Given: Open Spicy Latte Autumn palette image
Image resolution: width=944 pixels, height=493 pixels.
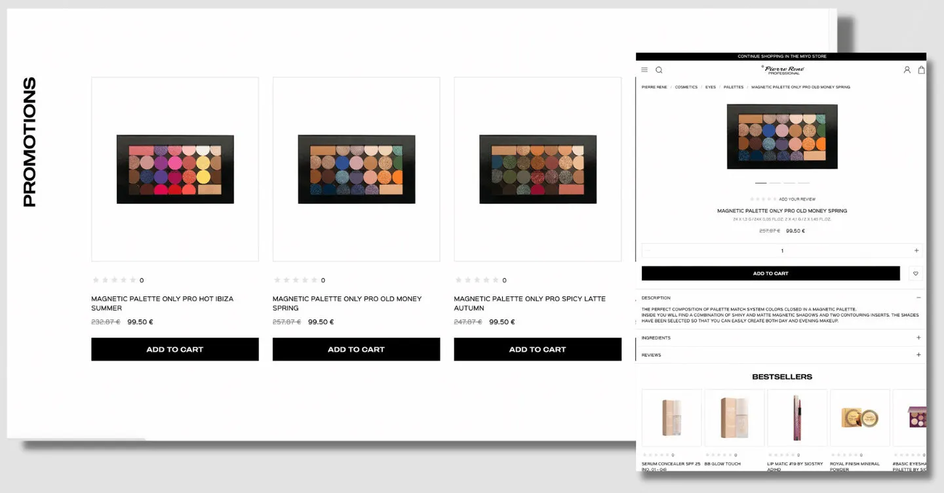Looking at the screenshot, I should click(x=538, y=169).
